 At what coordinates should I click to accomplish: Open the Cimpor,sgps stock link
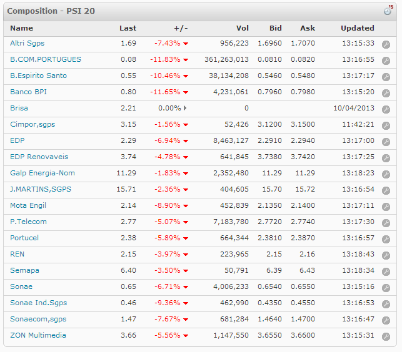[x=33, y=124]
